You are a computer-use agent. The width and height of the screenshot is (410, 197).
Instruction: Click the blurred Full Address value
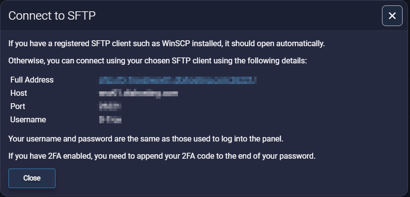[178, 80]
